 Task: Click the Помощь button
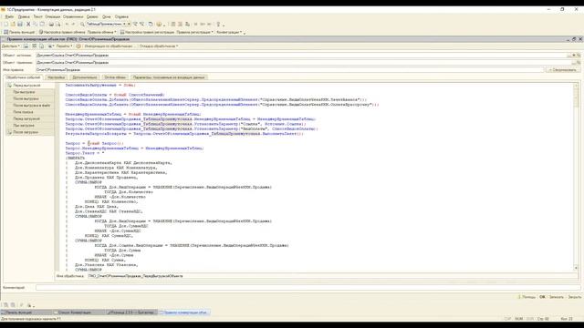527,297
